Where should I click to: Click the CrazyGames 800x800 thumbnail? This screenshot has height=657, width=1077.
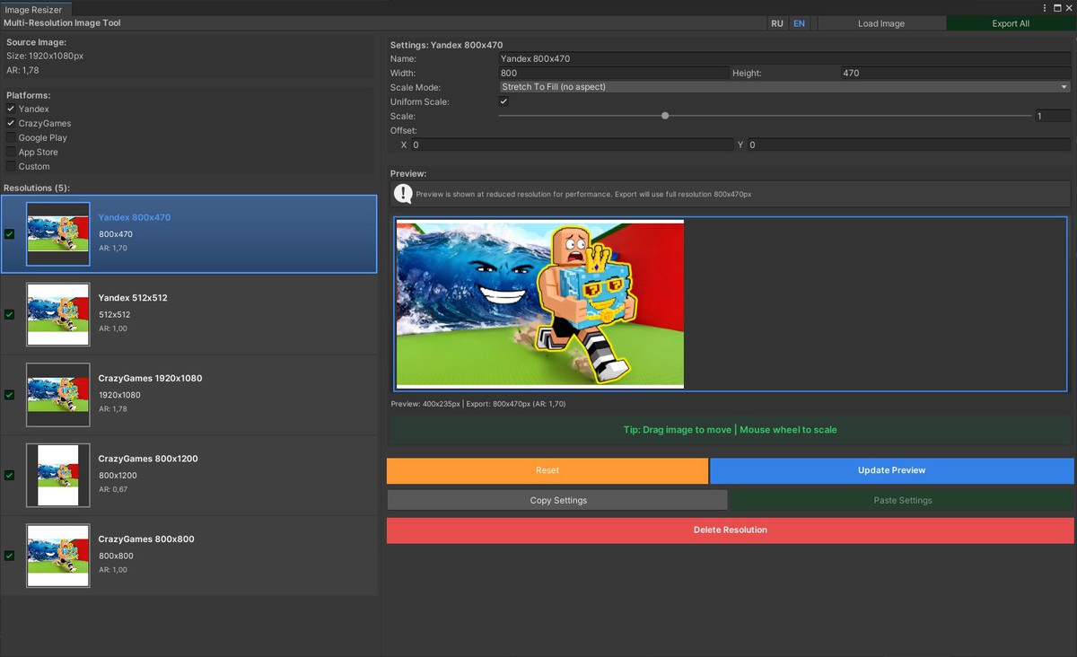point(58,556)
